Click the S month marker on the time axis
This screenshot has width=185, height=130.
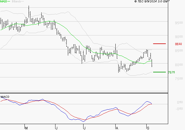click(x=148, y=128)
